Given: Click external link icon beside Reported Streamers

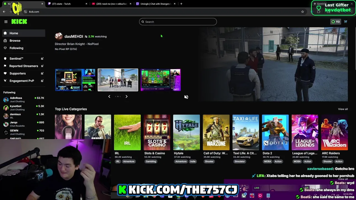Looking at the screenshot, I should click(42, 66).
